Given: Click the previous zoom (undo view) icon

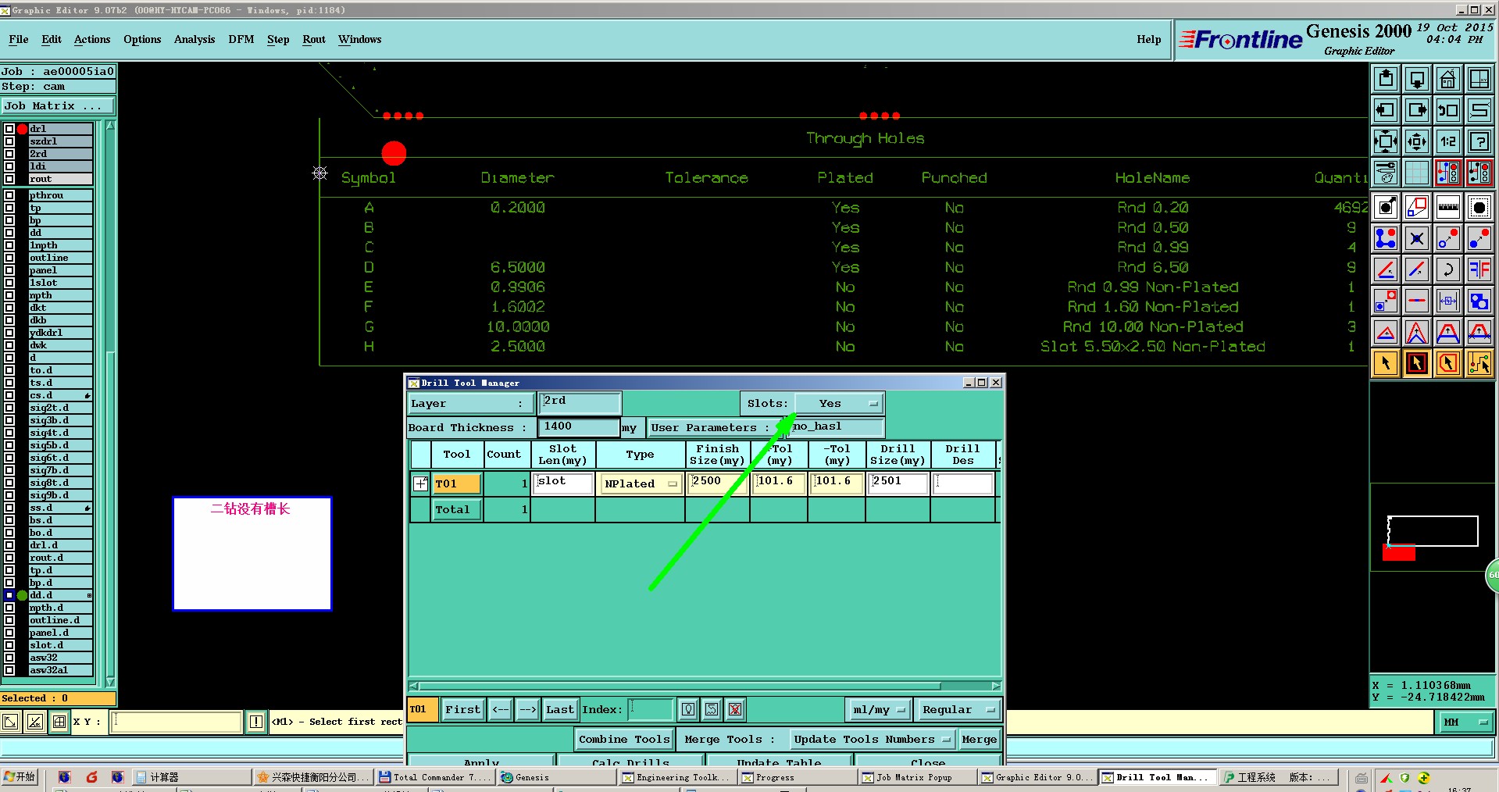Looking at the screenshot, I should coord(1447,110).
